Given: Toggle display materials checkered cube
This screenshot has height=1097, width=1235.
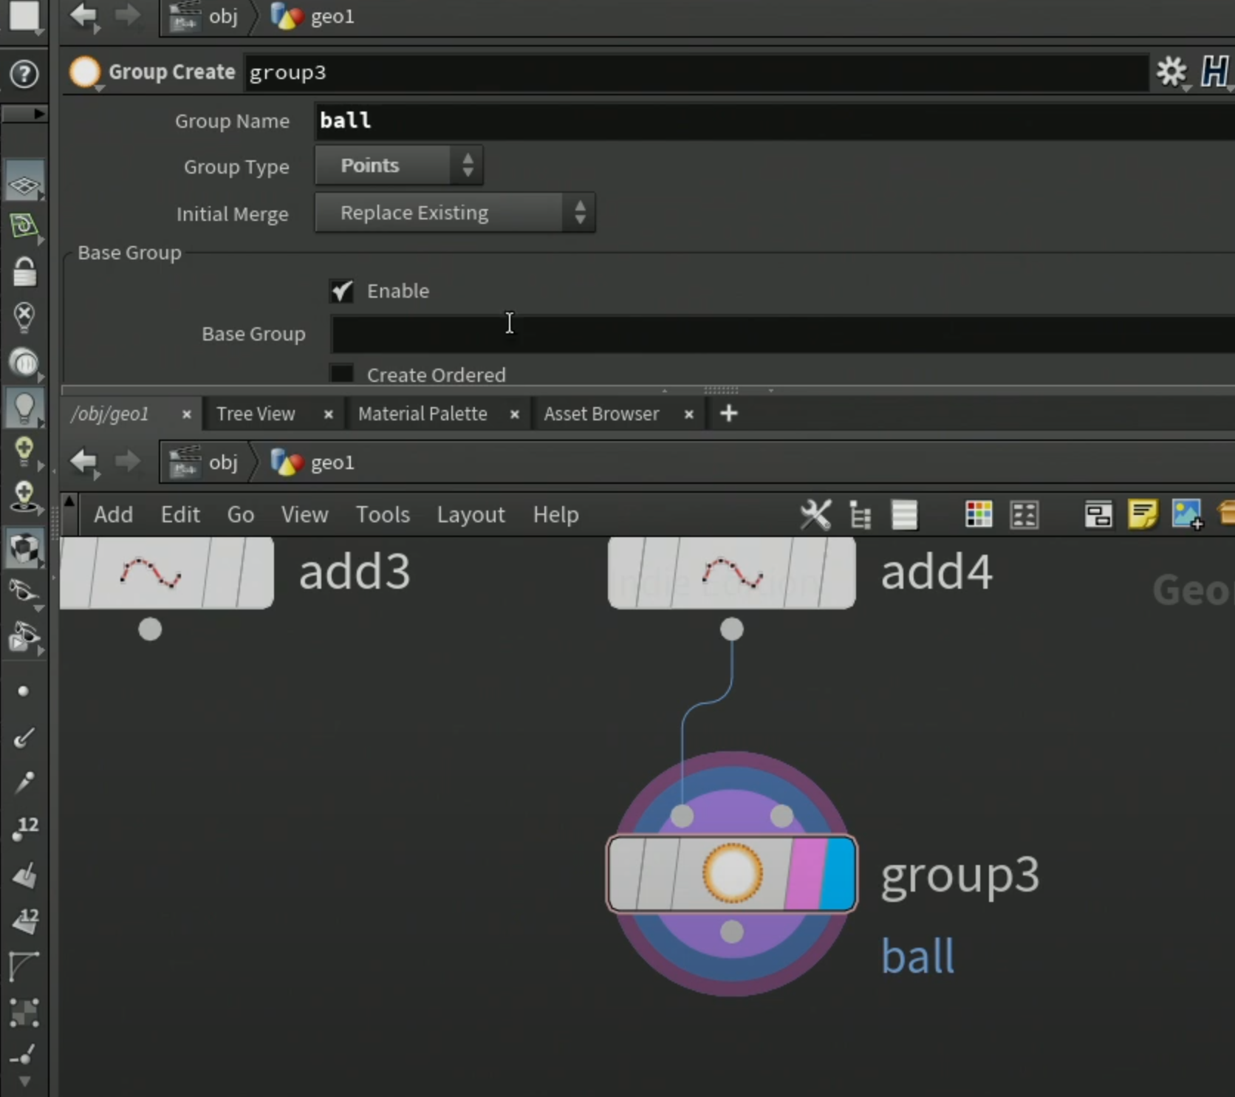Looking at the screenshot, I should [x=24, y=548].
